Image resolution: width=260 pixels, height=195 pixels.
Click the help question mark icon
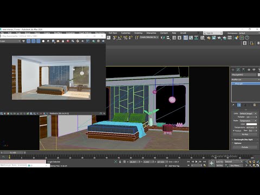click(x=247, y=37)
